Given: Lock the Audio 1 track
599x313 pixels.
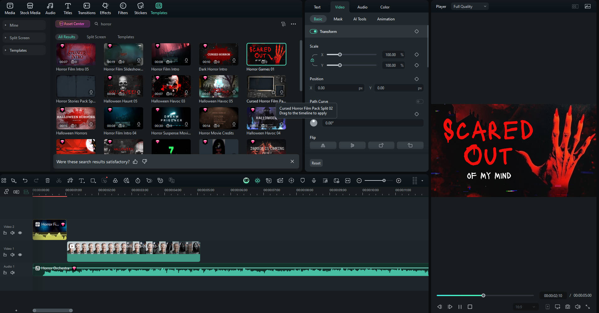Looking at the screenshot, I should (x=5, y=273).
